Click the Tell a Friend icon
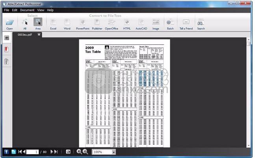 pyautogui.click(x=186, y=24)
